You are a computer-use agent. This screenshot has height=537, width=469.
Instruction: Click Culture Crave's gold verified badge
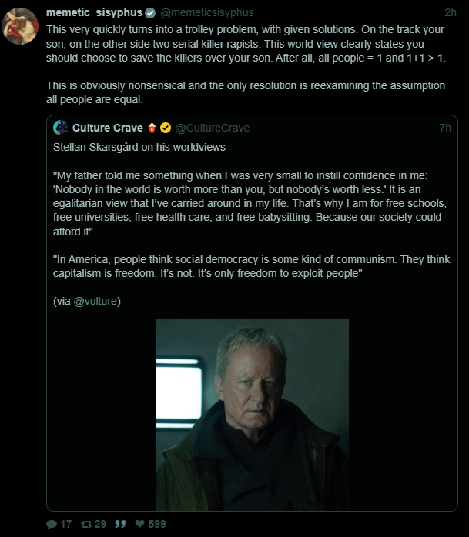tap(166, 128)
